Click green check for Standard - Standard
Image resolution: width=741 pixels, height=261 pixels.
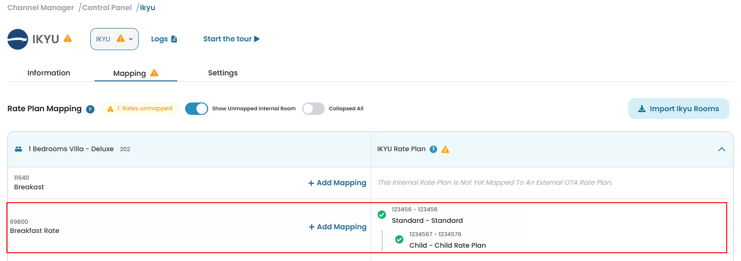pos(382,215)
